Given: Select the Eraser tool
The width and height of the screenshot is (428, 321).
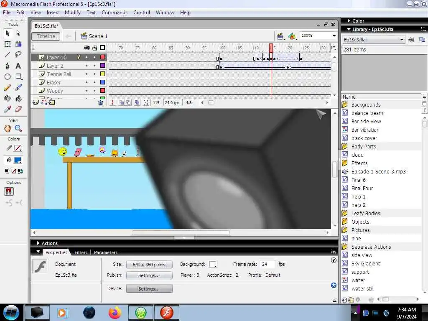Looking at the screenshot, I should (18, 110).
